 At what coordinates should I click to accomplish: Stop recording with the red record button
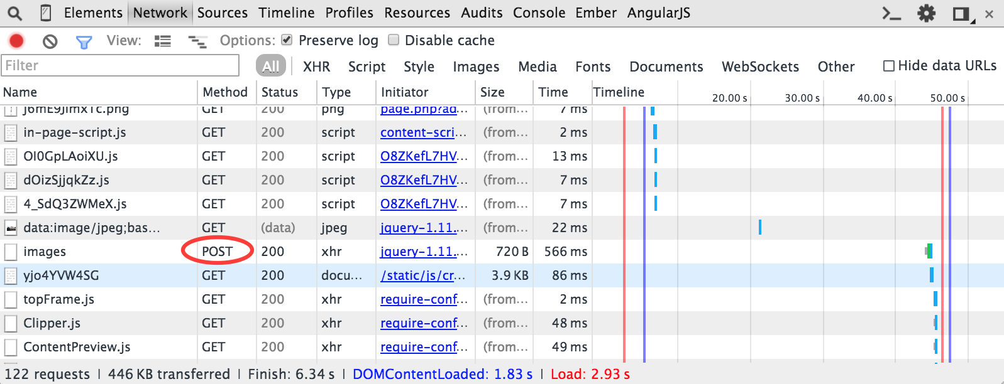pyautogui.click(x=16, y=41)
